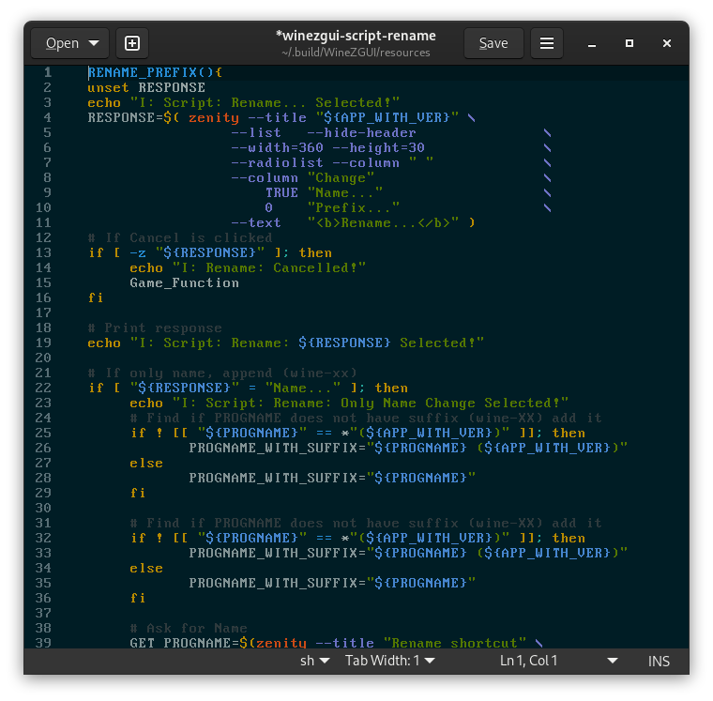Click 'else' on line 27
The image size is (713, 701).
[x=146, y=463]
